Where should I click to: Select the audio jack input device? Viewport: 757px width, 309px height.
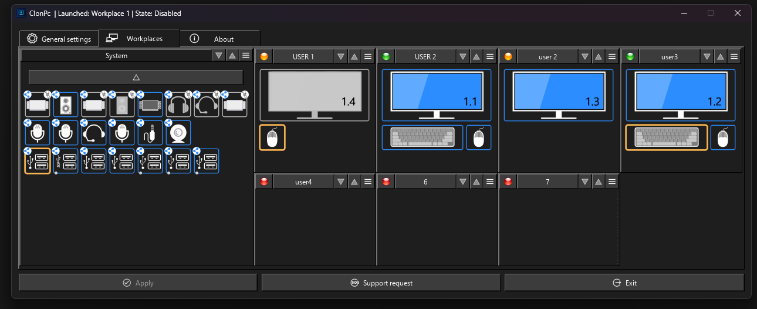coord(150,133)
